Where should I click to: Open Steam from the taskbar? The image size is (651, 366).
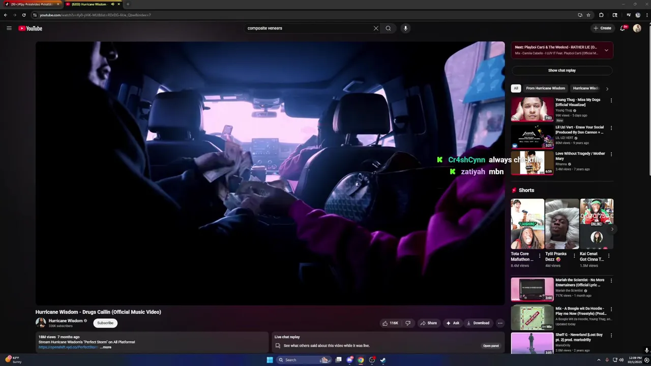click(x=383, y=360)
